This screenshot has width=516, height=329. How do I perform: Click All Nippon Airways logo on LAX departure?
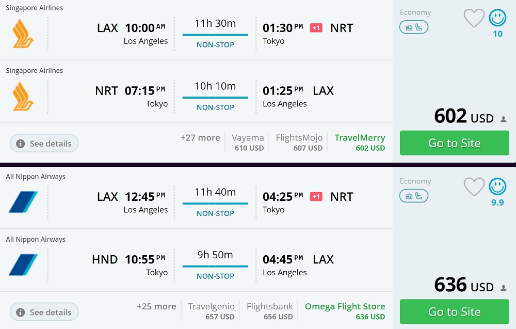pyautogui.click(x=23, y=202)
